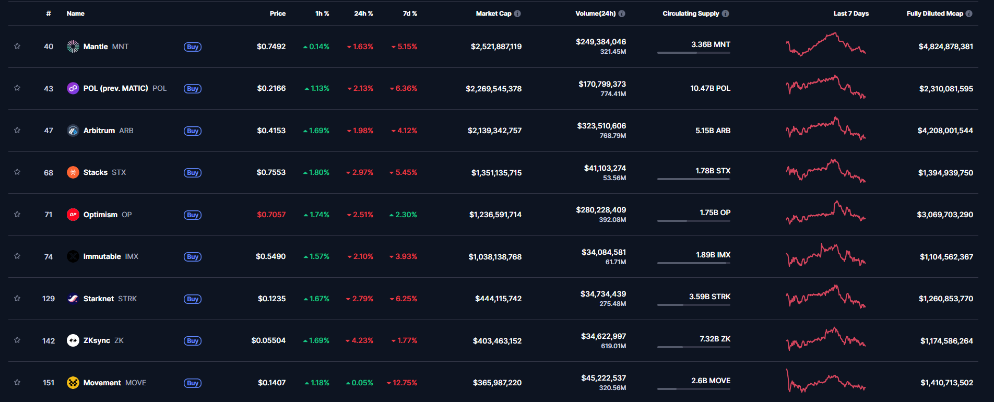Buy Optimism OP
The width and height of the screenshot is (994, 402).
[193, 215]
